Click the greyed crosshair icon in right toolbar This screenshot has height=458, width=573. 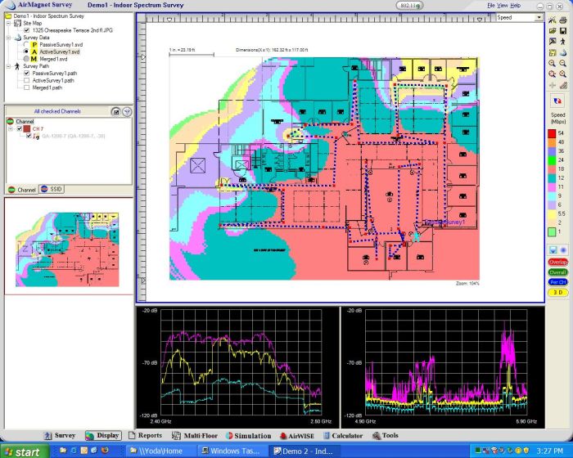553,85
